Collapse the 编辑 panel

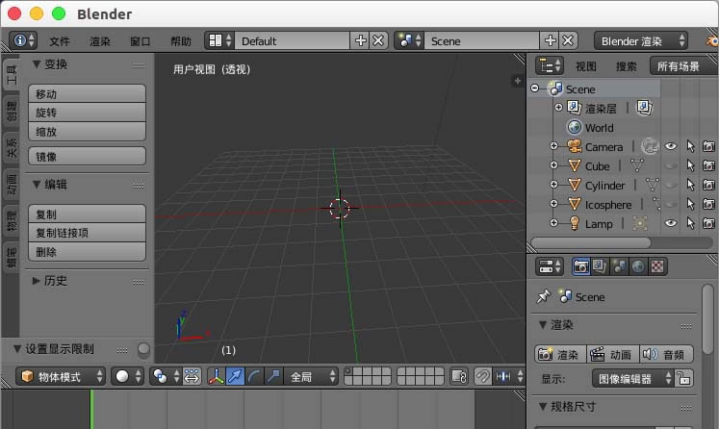(x=37, y=185)
